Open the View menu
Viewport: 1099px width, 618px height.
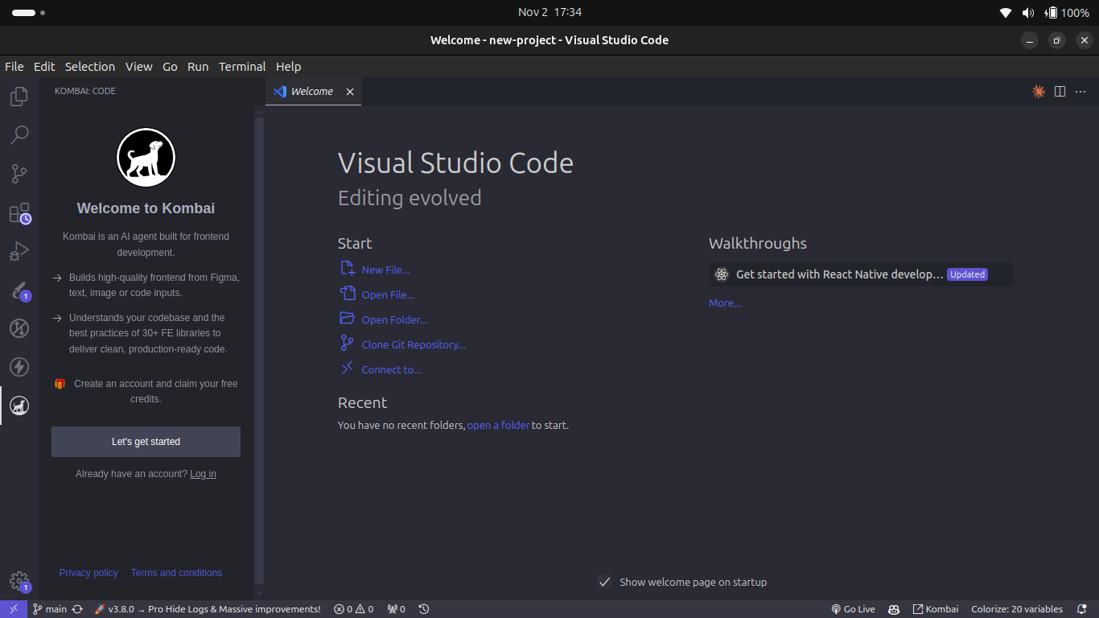tap(138, 67)
